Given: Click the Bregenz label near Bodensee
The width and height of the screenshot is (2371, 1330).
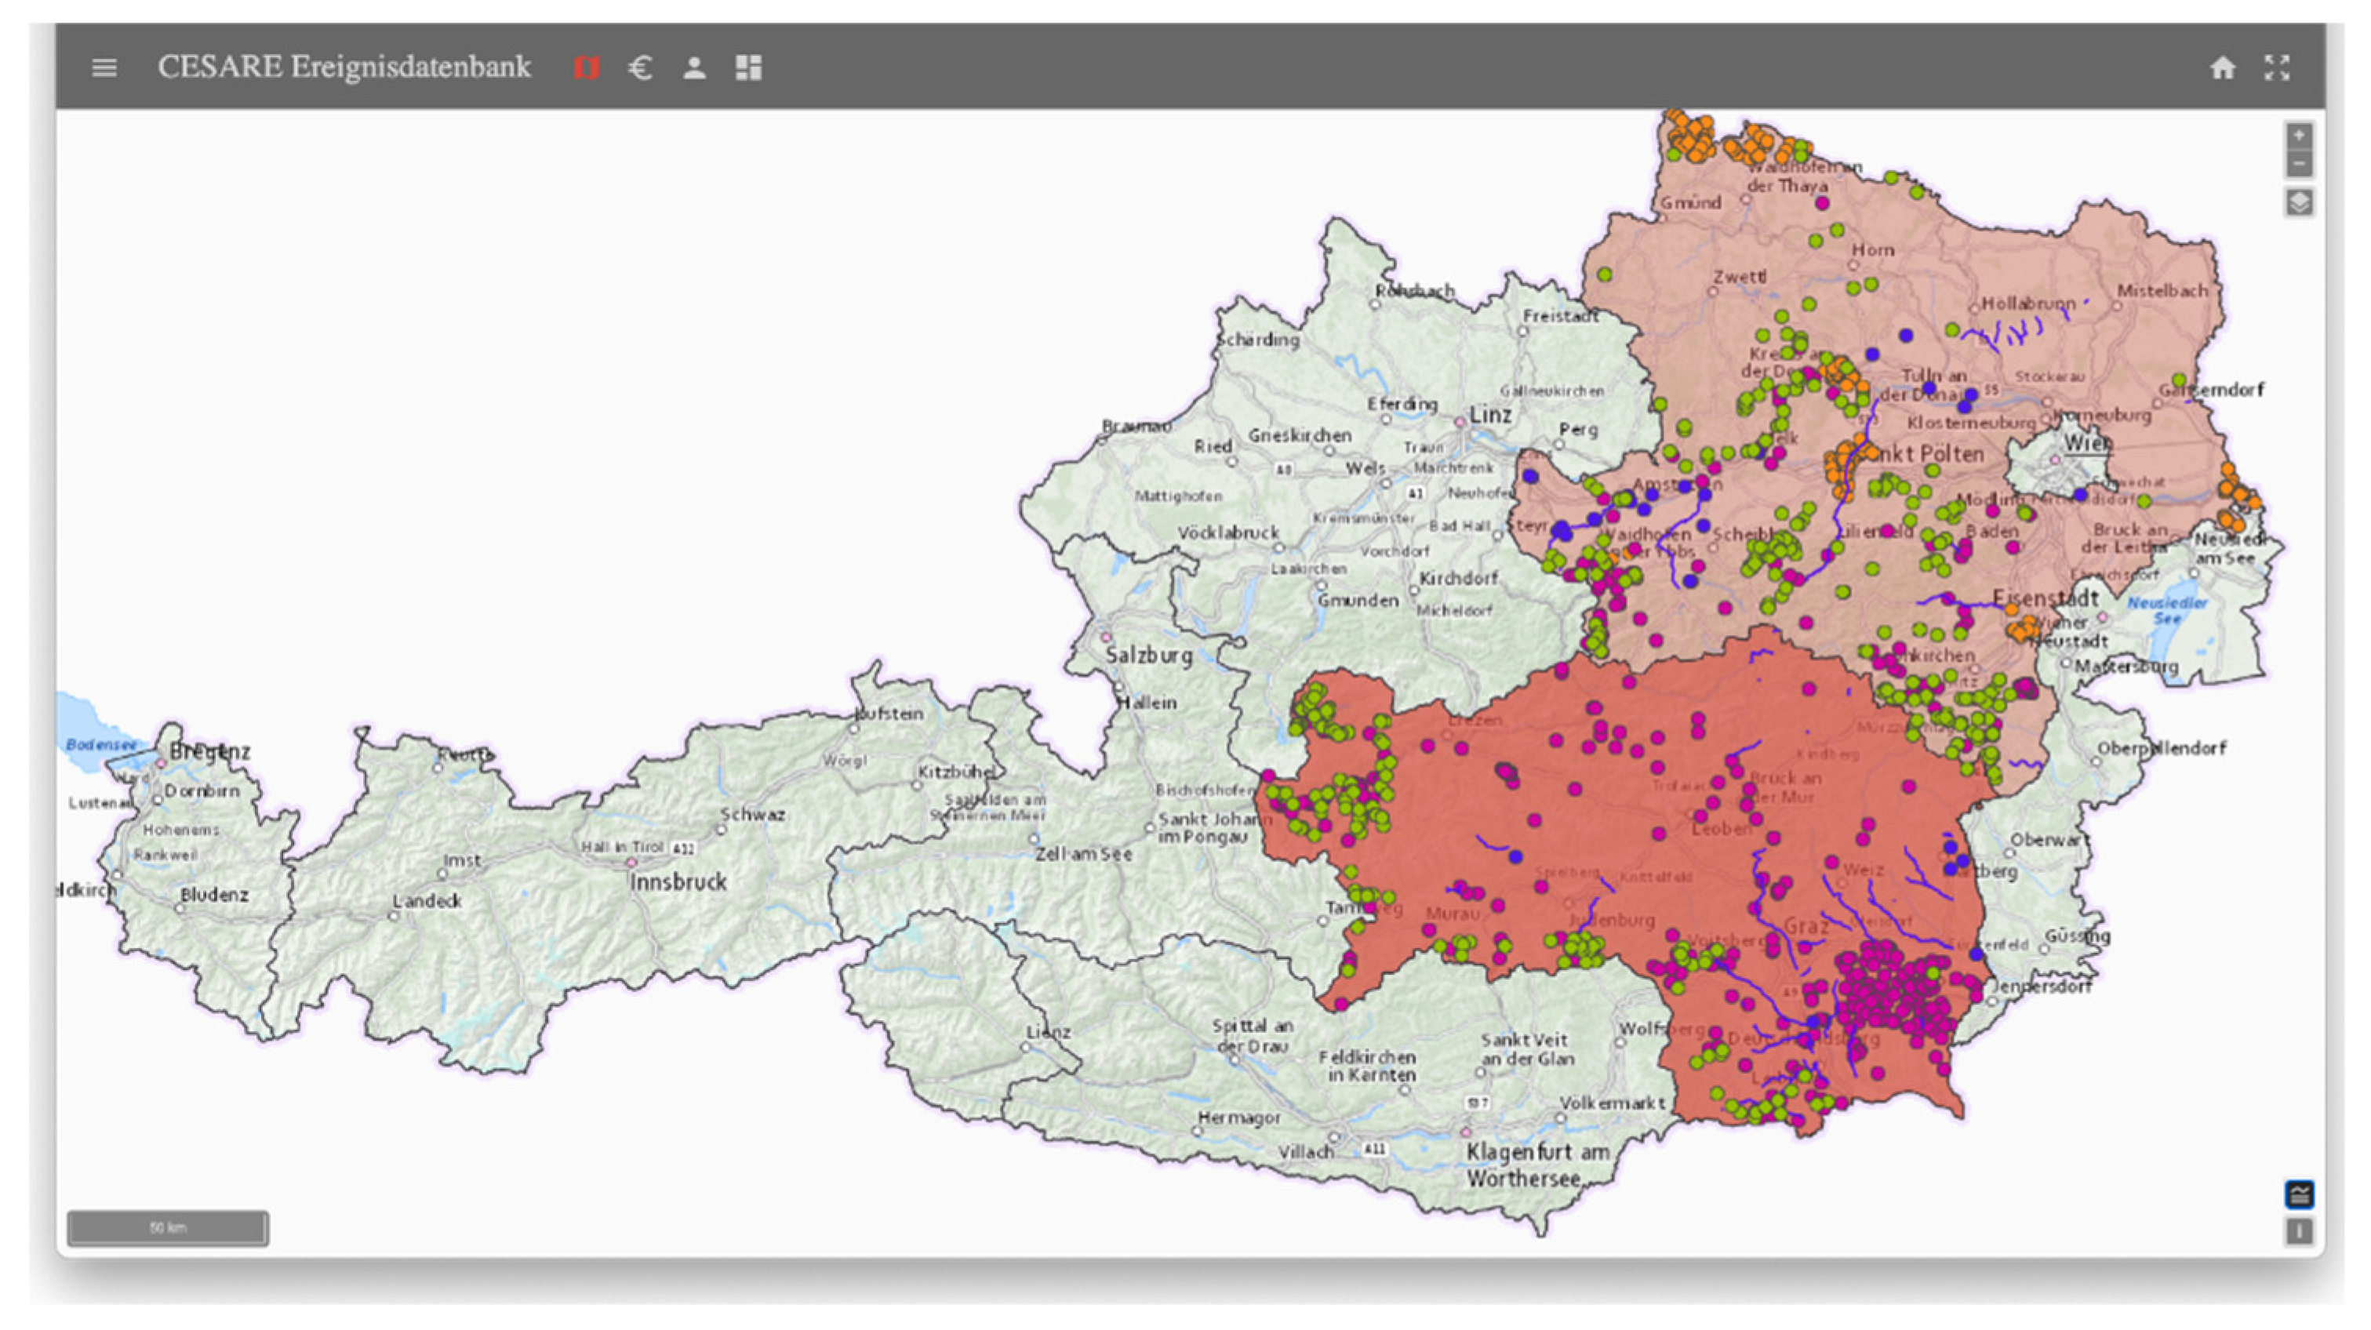Looking at the screenshot, I should pyautogui.click(x=210, y=752).
